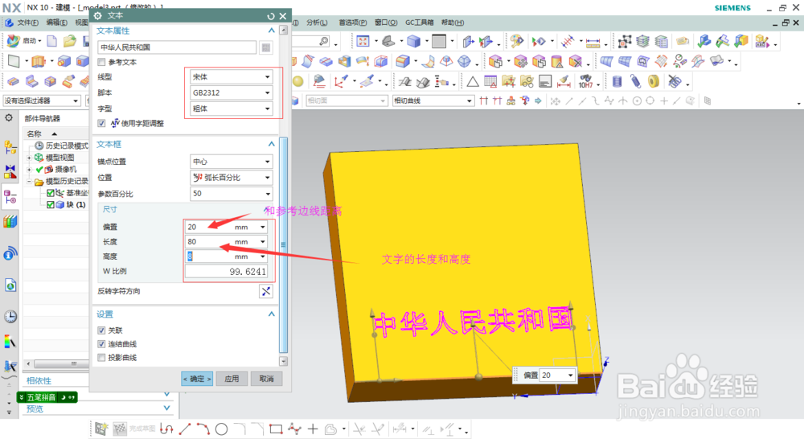Image resolution: width=804 pixels, height=439 pixels.
Task: Click the 偏置 value field in dialog
Action: click(x=226, y=227)
